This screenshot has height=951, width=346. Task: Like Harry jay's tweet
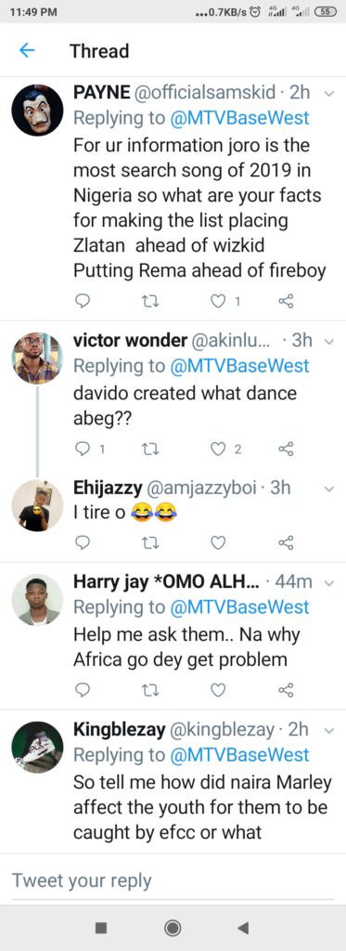[218, 690]
